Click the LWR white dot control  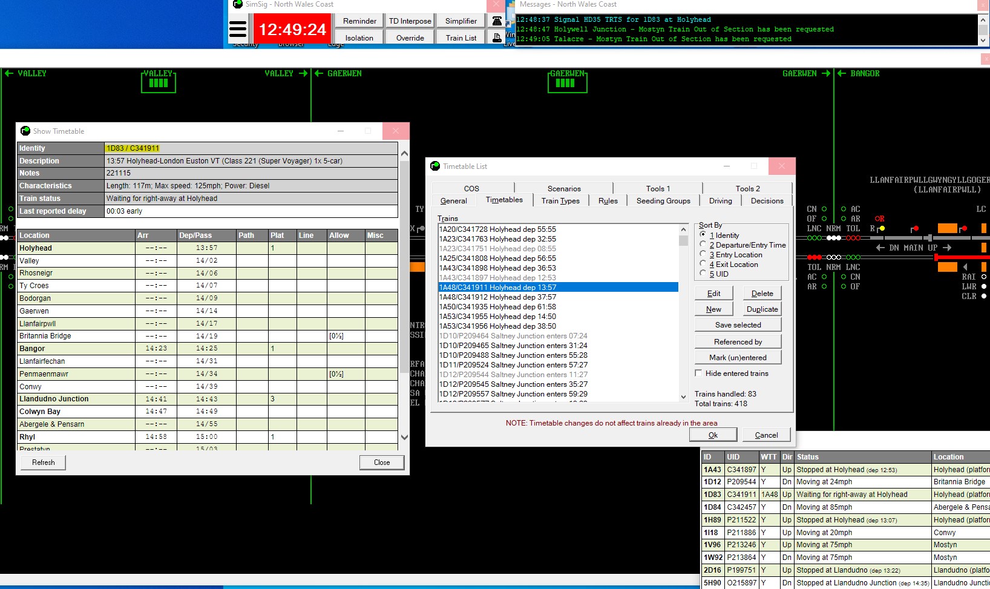pyautogui.click(x=983, y=286)
